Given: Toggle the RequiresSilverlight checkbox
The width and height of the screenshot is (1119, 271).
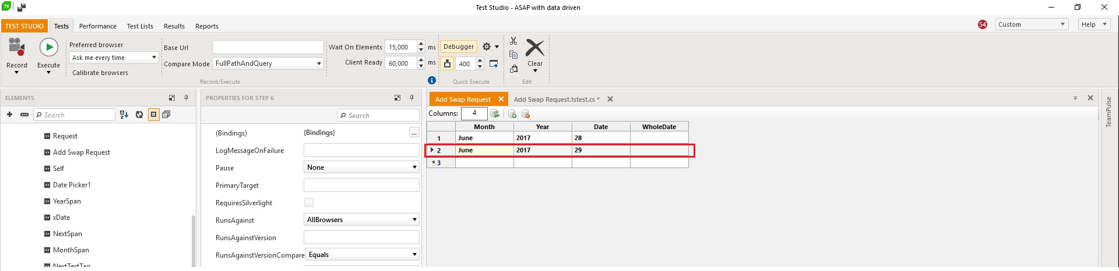Looking at the screenshot, I should pyautogui.click(x=309, y=202).
